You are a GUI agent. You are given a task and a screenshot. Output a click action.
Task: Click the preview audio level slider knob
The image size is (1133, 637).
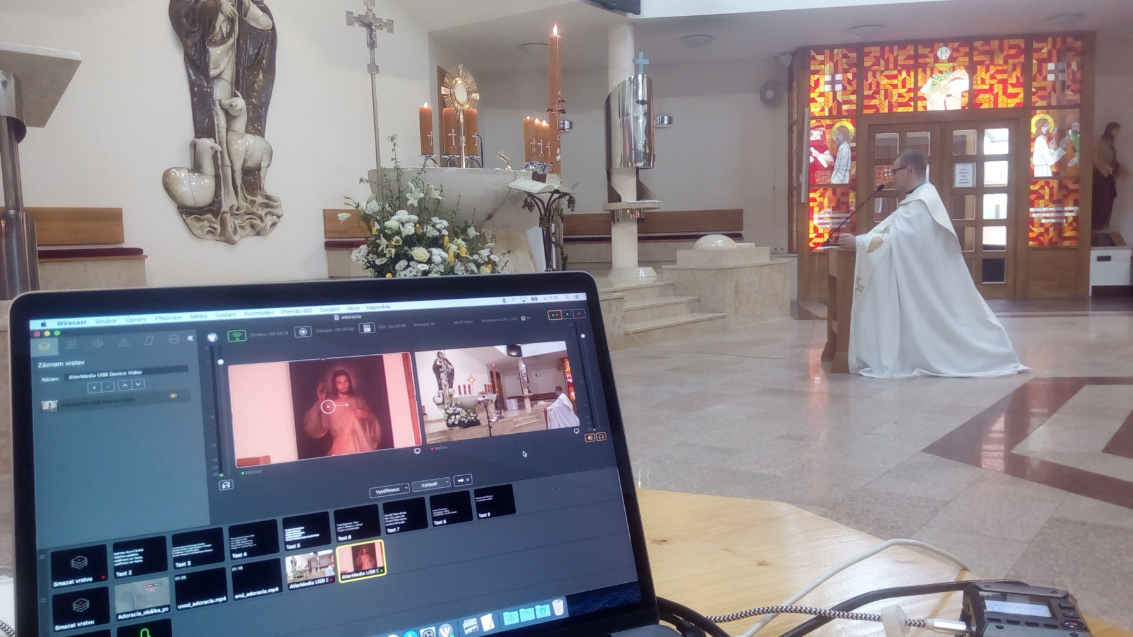tap(221, 362)
